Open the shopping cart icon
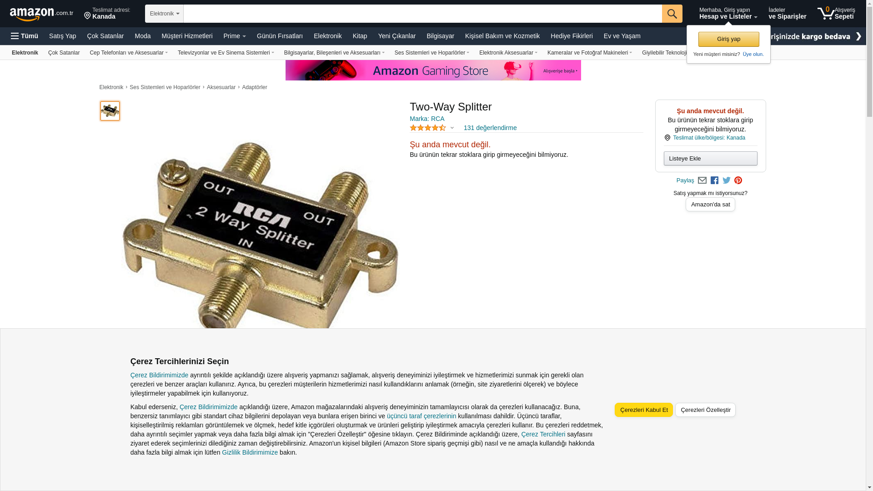873x491 pixels. 836,13
